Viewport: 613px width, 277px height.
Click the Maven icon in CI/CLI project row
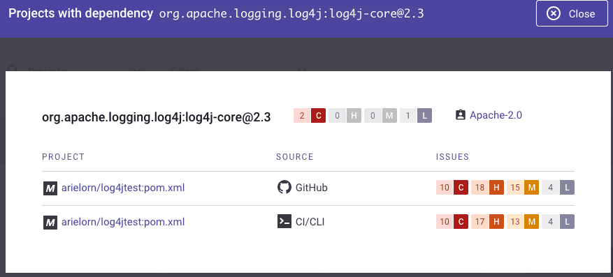pos(50,223)
